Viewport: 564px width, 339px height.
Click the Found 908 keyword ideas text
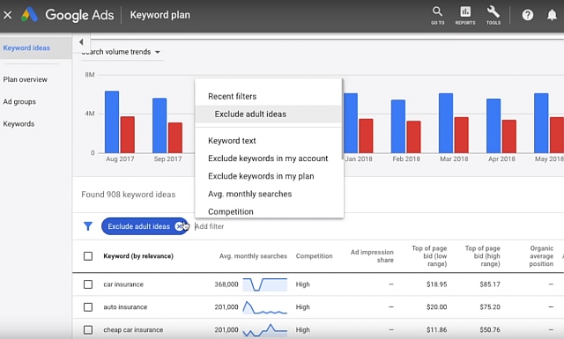click(129, 195)
